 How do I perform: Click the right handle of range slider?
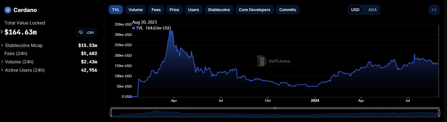click(x=439, y=113)
